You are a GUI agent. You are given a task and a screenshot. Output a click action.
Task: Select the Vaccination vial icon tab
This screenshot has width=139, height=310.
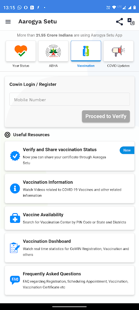click(86, 51)
